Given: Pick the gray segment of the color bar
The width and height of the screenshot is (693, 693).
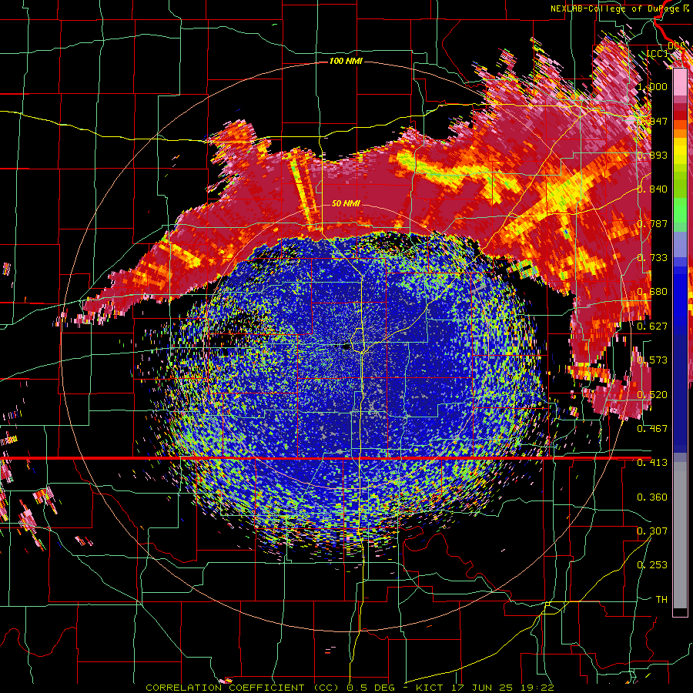Looking at the screenshot, I should pos(680,535).
